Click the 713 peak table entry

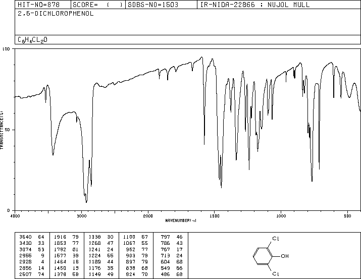click(172, 255)
